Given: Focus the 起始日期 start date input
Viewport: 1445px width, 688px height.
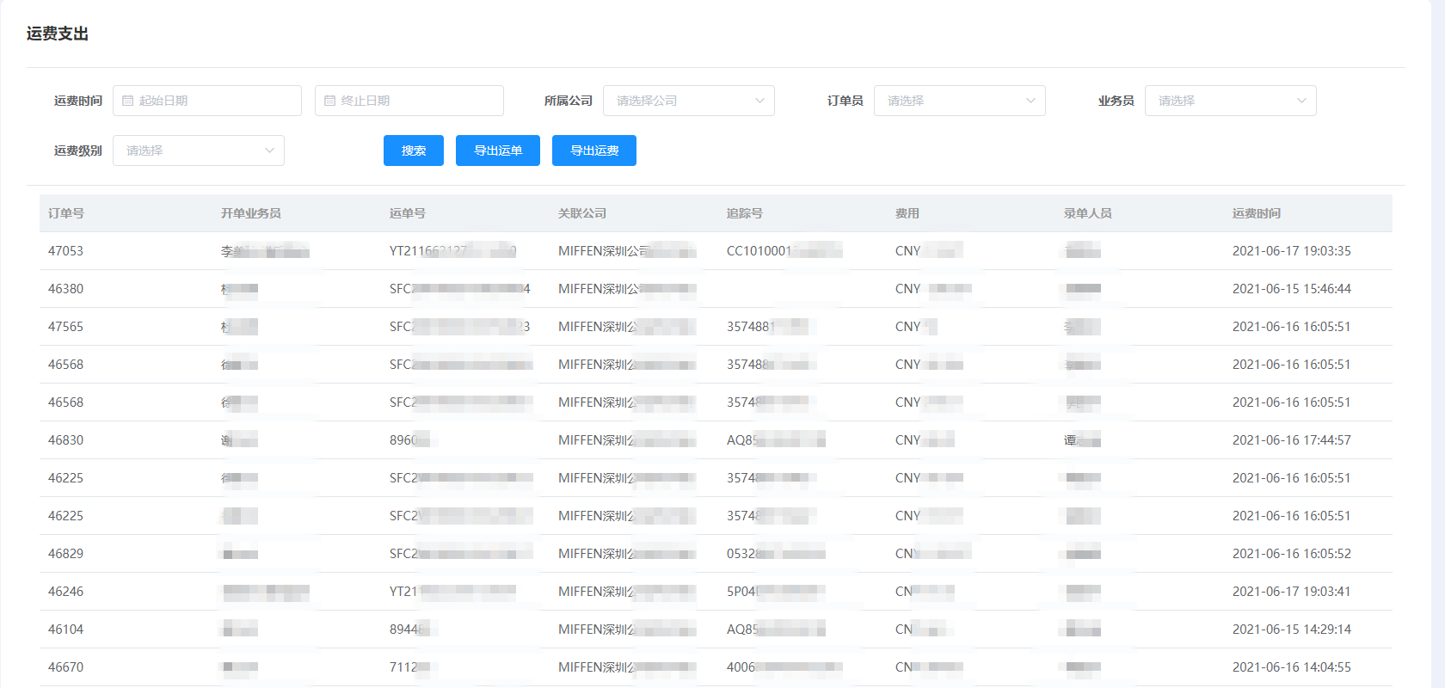Looking at the screenshot, I should tap(215, 101).
